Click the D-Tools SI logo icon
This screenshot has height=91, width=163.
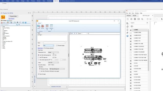3,17
